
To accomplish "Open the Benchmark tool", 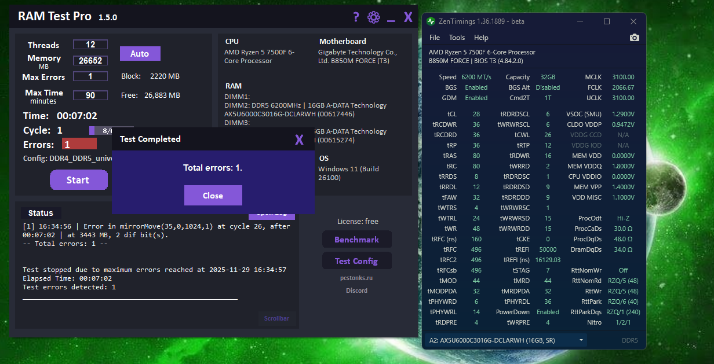I will [356, 240].
